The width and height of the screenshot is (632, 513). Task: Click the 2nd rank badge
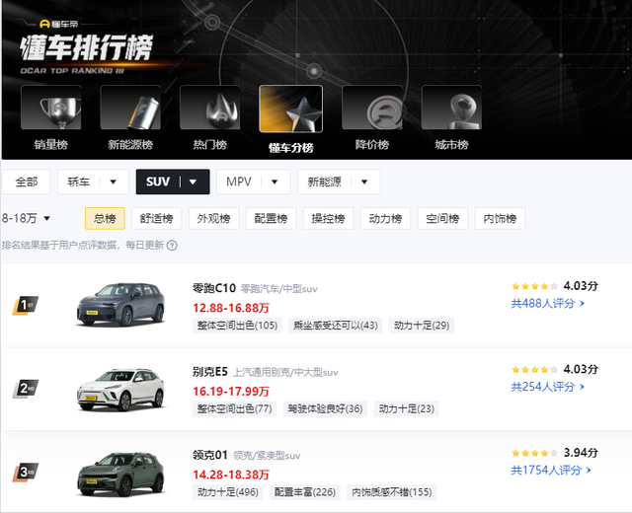[x=26, y=389]
